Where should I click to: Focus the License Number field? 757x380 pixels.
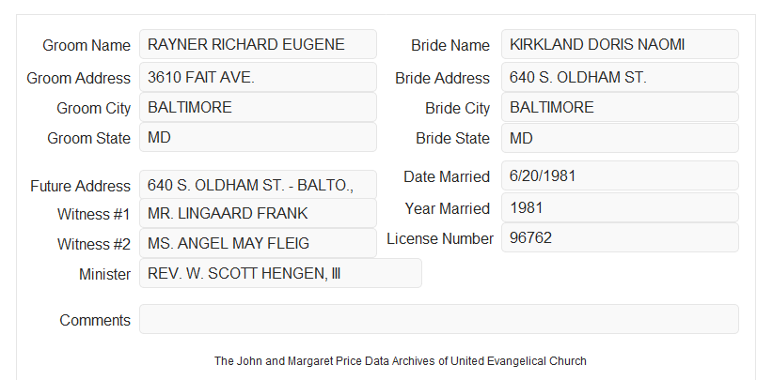click(x=620, y=237)
